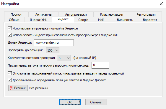Screen dimensions: 166x109
Task: Select the Автопроверки tab
Action: (x=76, y=14)
